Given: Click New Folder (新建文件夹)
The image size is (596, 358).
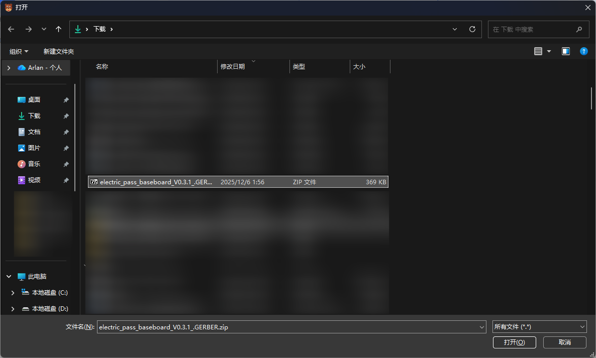Looking at the screenshot, I should click(x=58, y=51).
